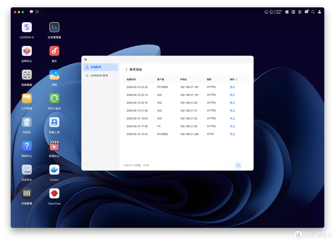The image size is (335, 242).
Task: Terminate the 192.168.31.52 session
Action: pos(232,119)
